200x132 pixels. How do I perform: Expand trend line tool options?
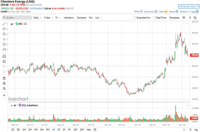(7, 24)
